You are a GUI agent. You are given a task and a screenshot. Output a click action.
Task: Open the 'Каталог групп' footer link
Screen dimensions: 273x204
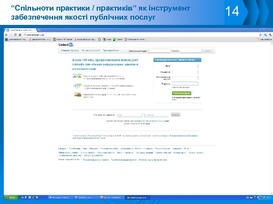(180, 153)
